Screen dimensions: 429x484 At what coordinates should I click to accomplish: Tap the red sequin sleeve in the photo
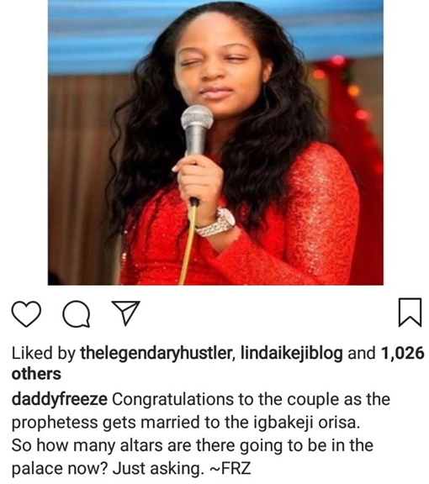tap(321, 213)
